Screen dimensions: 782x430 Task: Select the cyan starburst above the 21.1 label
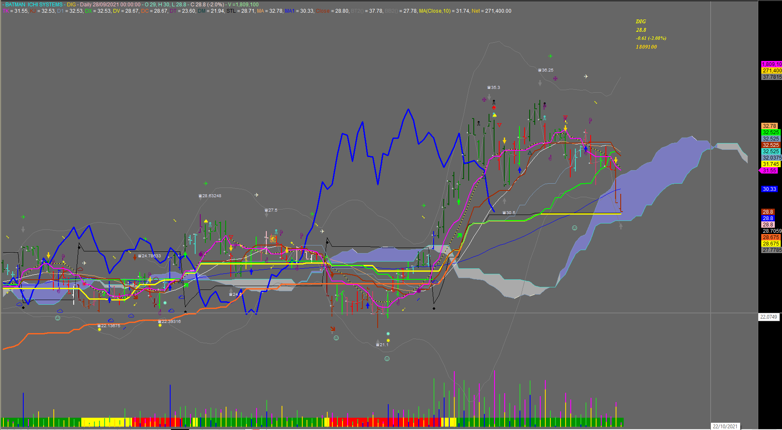(x=388, y=334)
